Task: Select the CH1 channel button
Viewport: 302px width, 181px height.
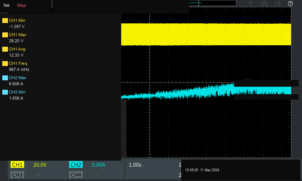Action: click(17, 165)
